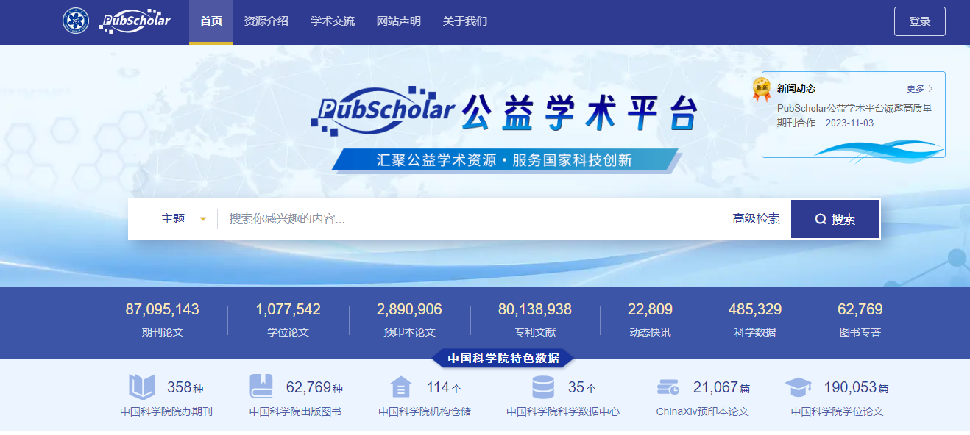The image size is (970, 435).
Task: Open the 学术交流 menu item
Action: [333, 21]
